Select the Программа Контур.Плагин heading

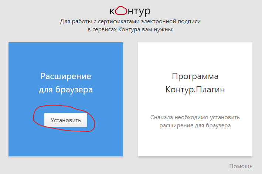point(195,83)
